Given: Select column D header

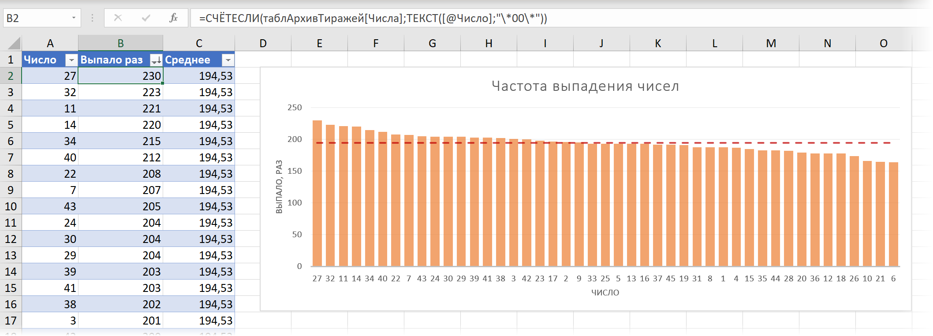Looking at the screenshot, I should [263, 43].
